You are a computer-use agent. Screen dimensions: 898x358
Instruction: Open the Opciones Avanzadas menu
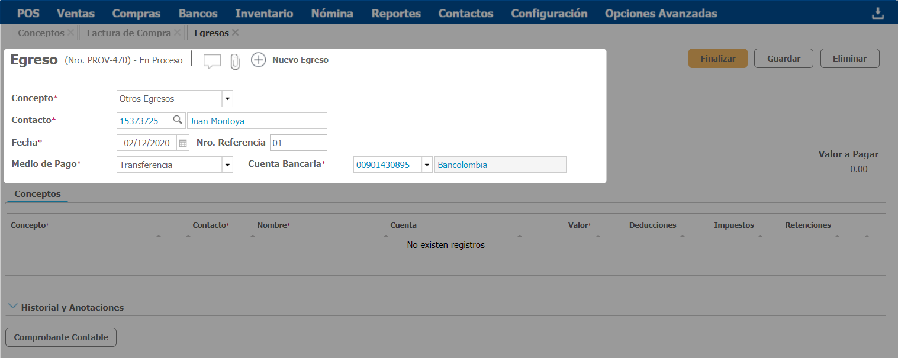click(x=661, y=13)
